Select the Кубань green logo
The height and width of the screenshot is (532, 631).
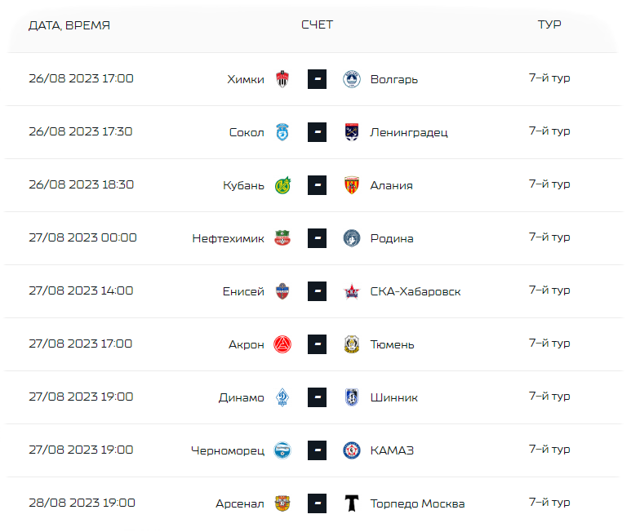tap(282, 185)
